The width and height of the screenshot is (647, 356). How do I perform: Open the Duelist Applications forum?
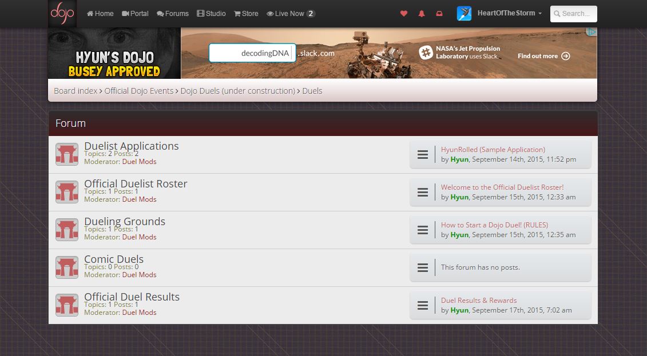(131, 146)
